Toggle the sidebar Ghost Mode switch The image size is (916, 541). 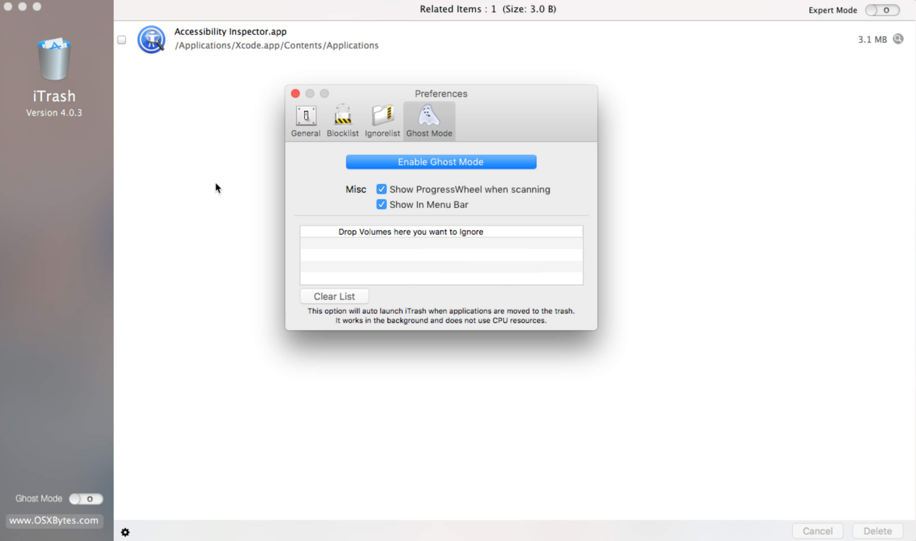point(86,499)
